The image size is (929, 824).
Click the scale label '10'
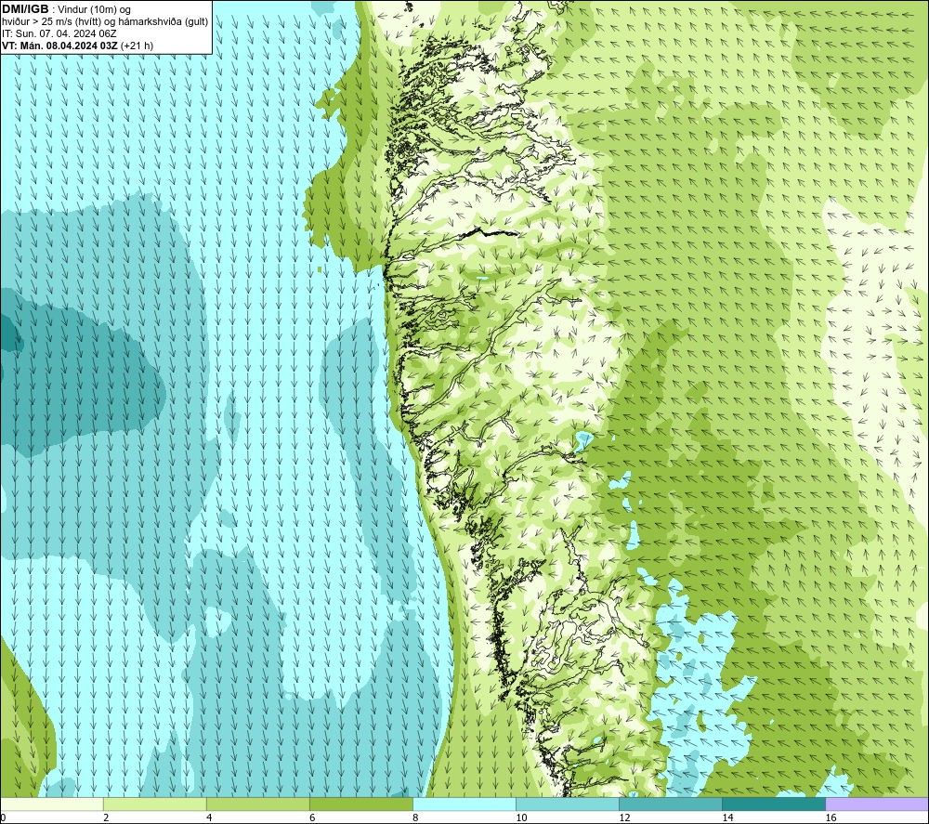(x=521, y=817)
